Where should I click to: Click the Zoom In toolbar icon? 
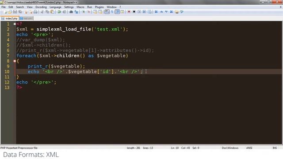pyautogui.click(x=83, y=12)
